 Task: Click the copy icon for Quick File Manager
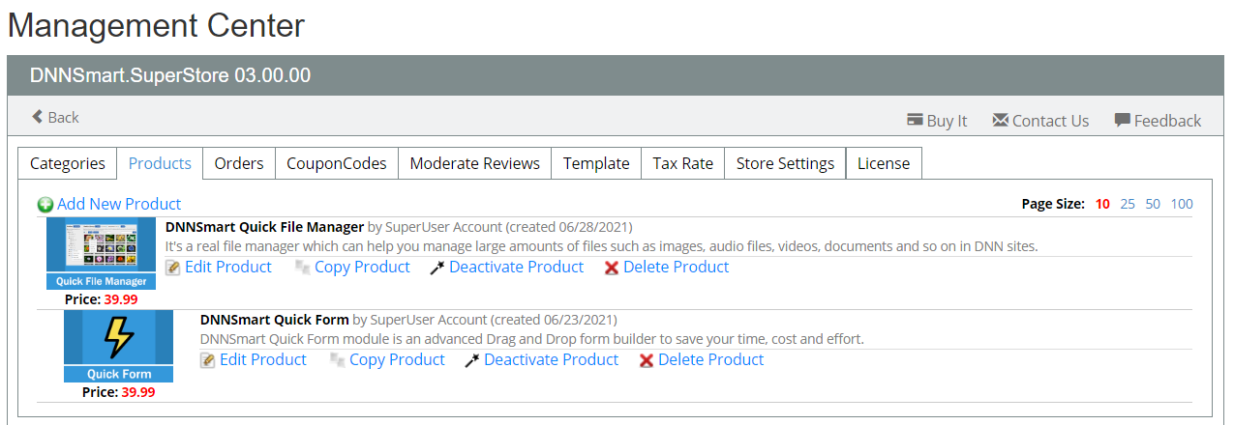(303, 268)
